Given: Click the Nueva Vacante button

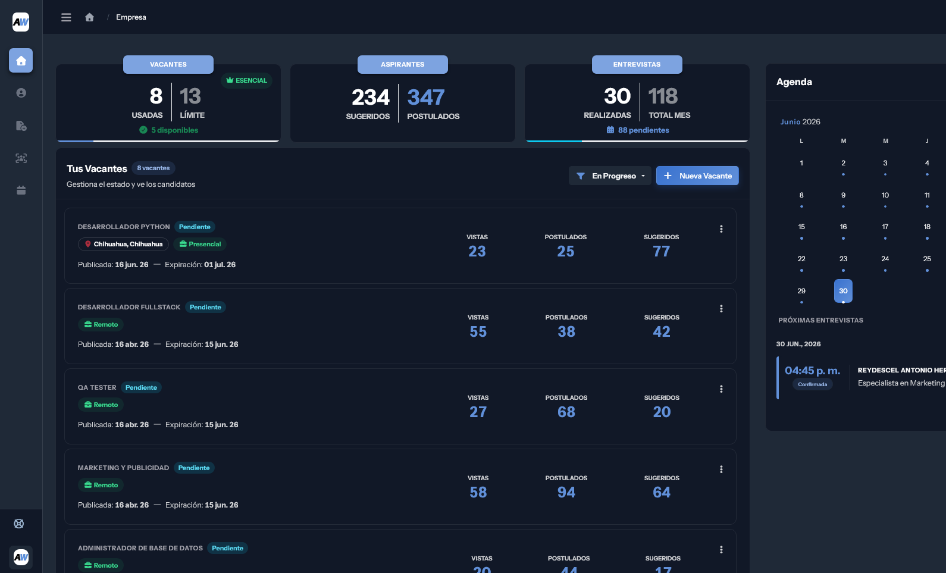Looking at the screenshot, I should [697, 176].
